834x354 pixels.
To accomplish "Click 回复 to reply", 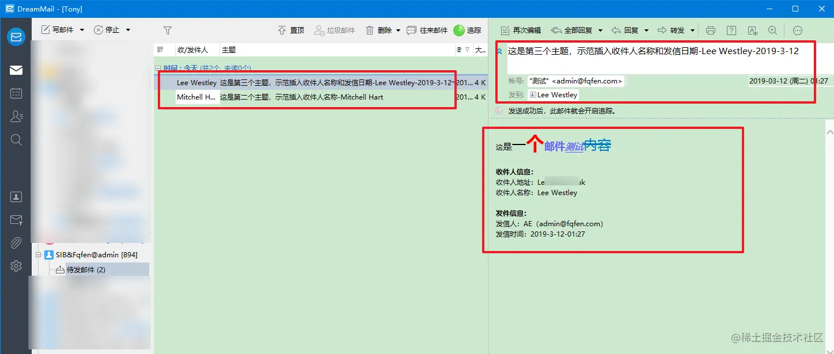I will [x=625, y=30].
